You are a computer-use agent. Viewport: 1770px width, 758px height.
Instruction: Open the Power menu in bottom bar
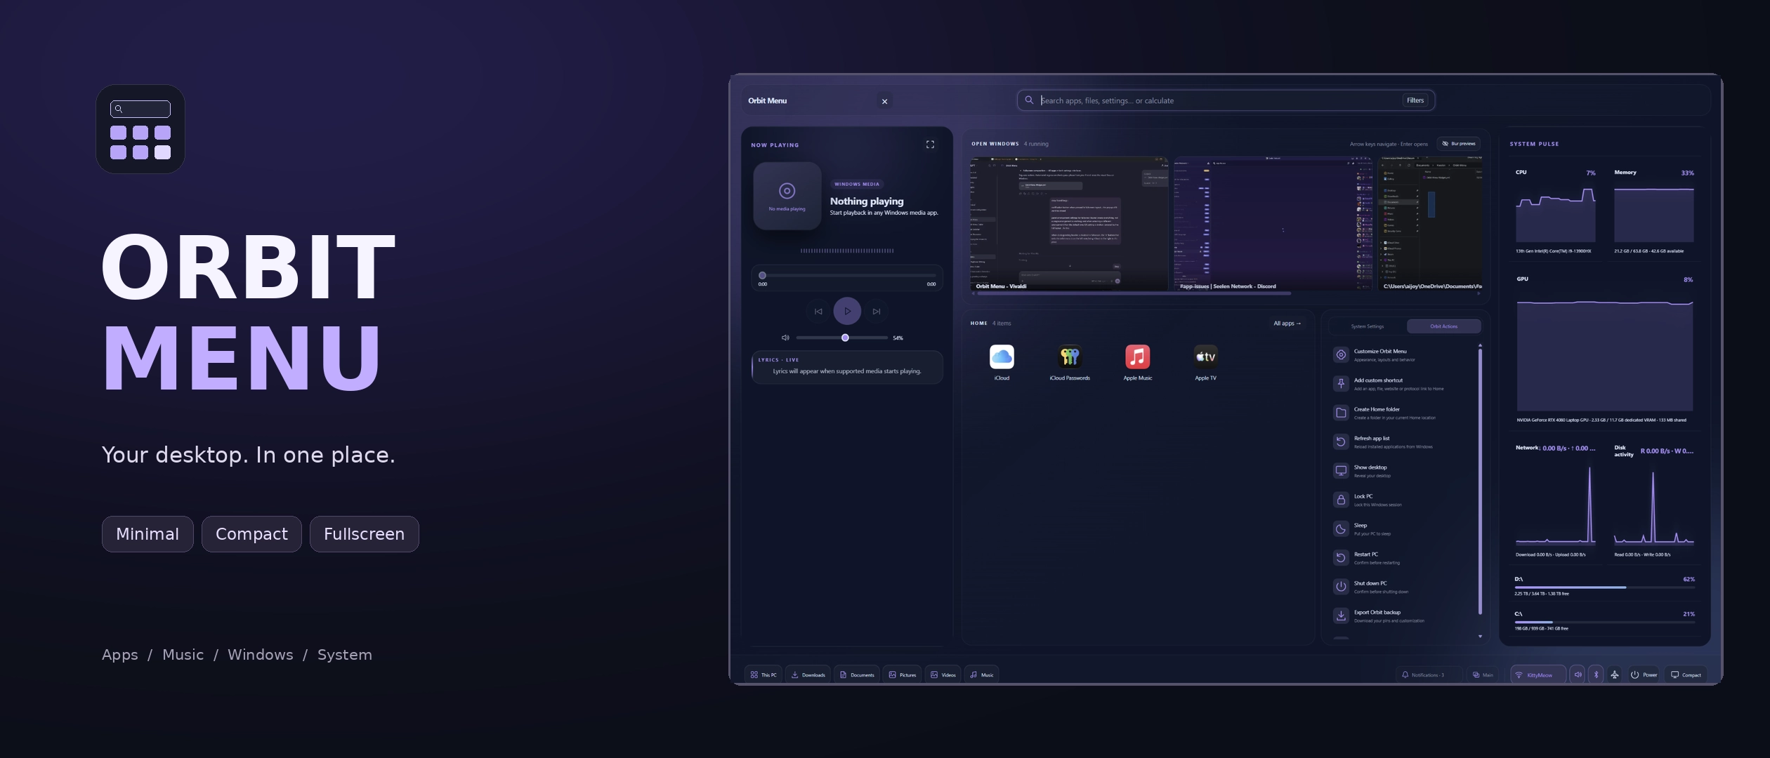(x=1644, y=674)
